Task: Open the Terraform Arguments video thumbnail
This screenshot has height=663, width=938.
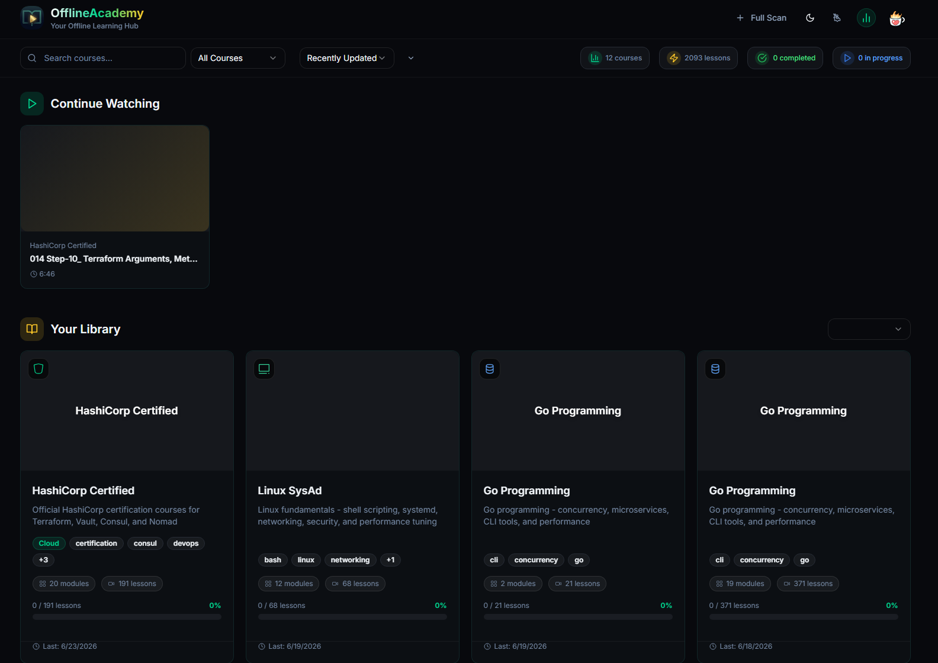Action: click(115, 178)
